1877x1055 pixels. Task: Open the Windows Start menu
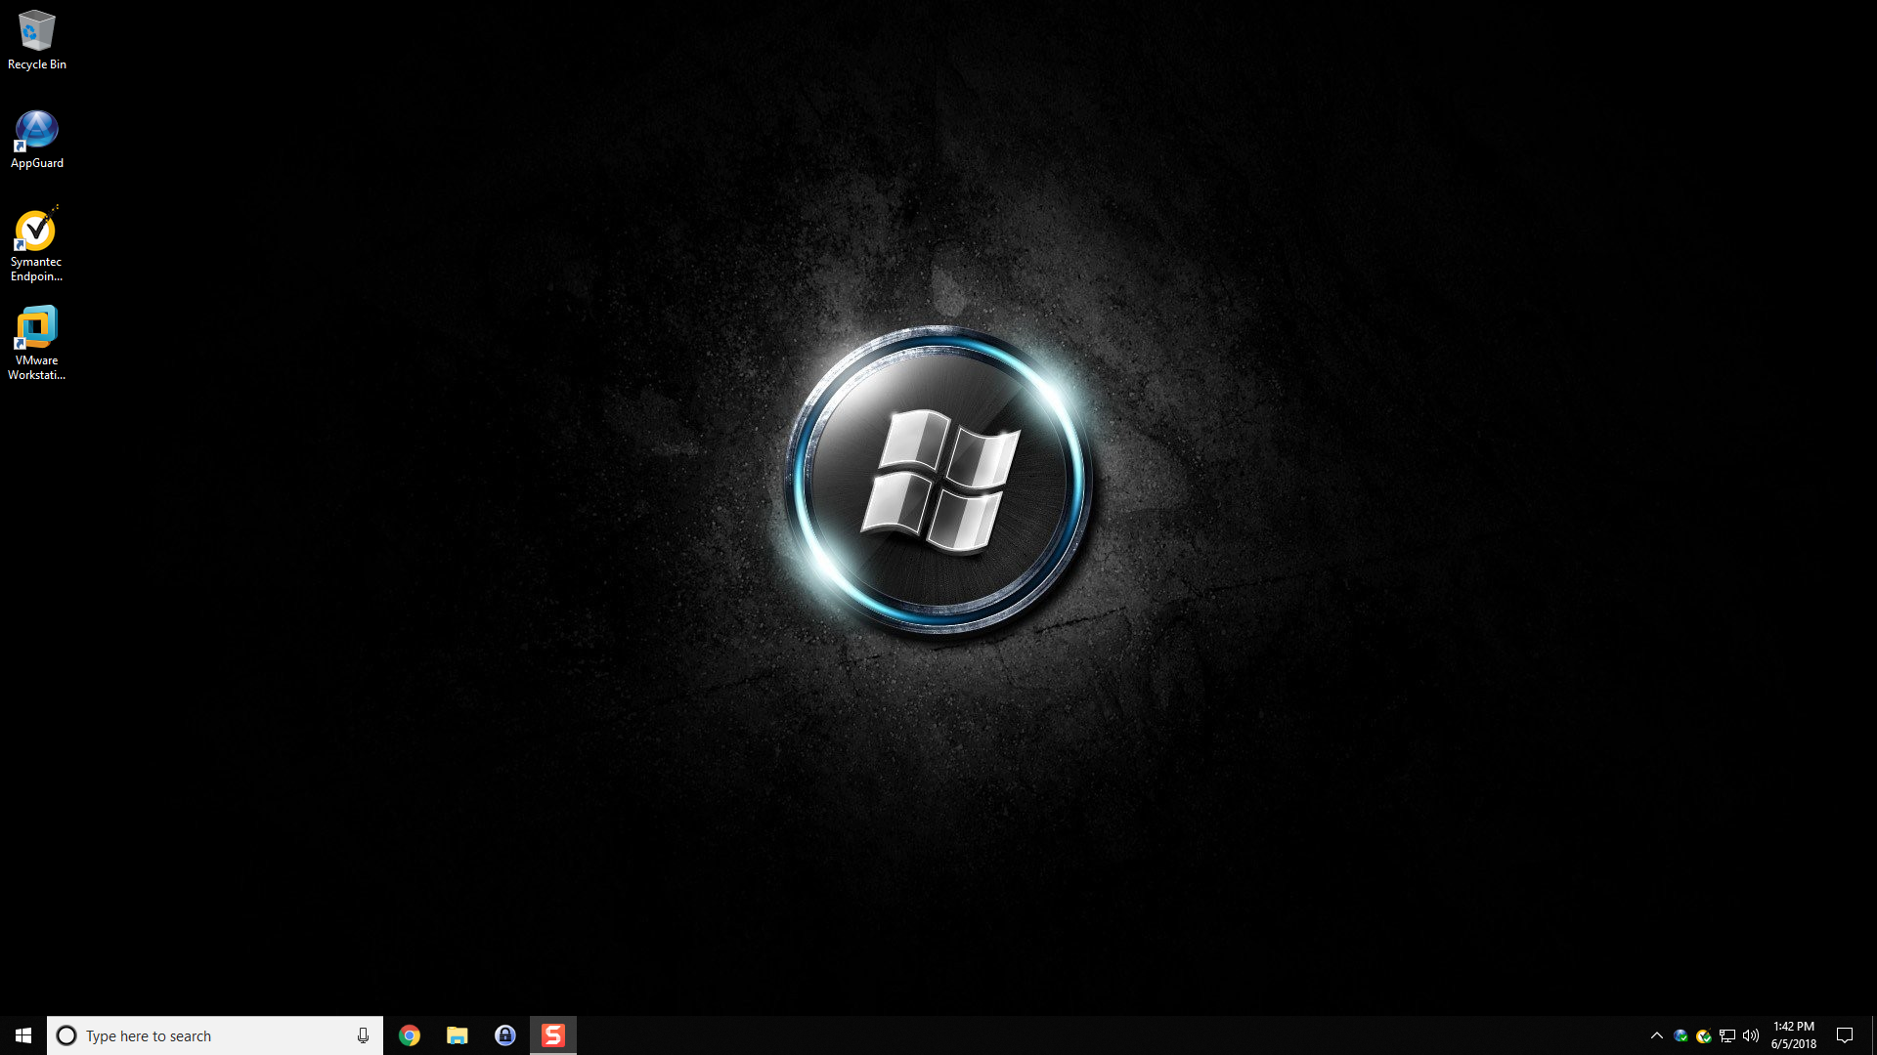point(23,1035)
